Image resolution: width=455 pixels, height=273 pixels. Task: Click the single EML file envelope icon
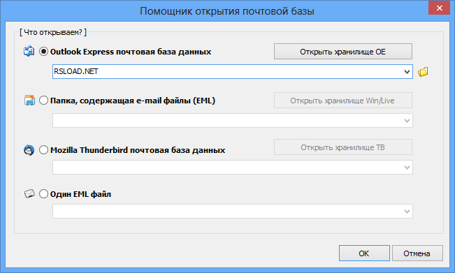[29, 193]
